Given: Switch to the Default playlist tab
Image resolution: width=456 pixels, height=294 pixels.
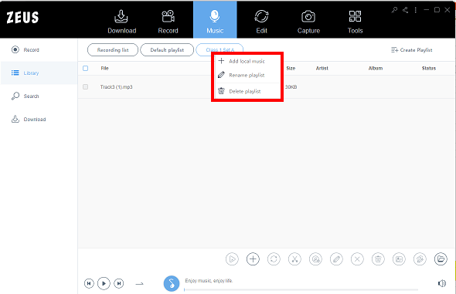Looking at the screenshot, I should coord(167,50).
